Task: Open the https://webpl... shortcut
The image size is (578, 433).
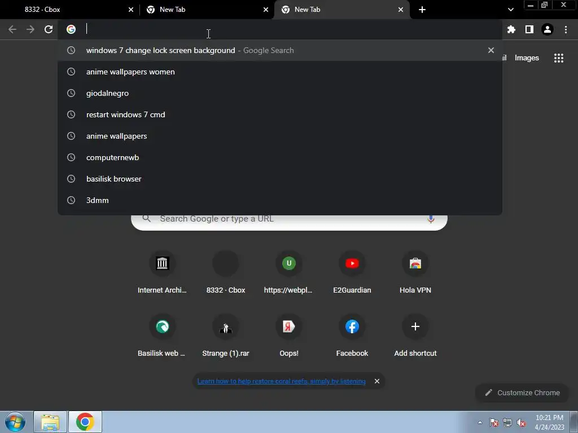Action: tap(288, 272)
